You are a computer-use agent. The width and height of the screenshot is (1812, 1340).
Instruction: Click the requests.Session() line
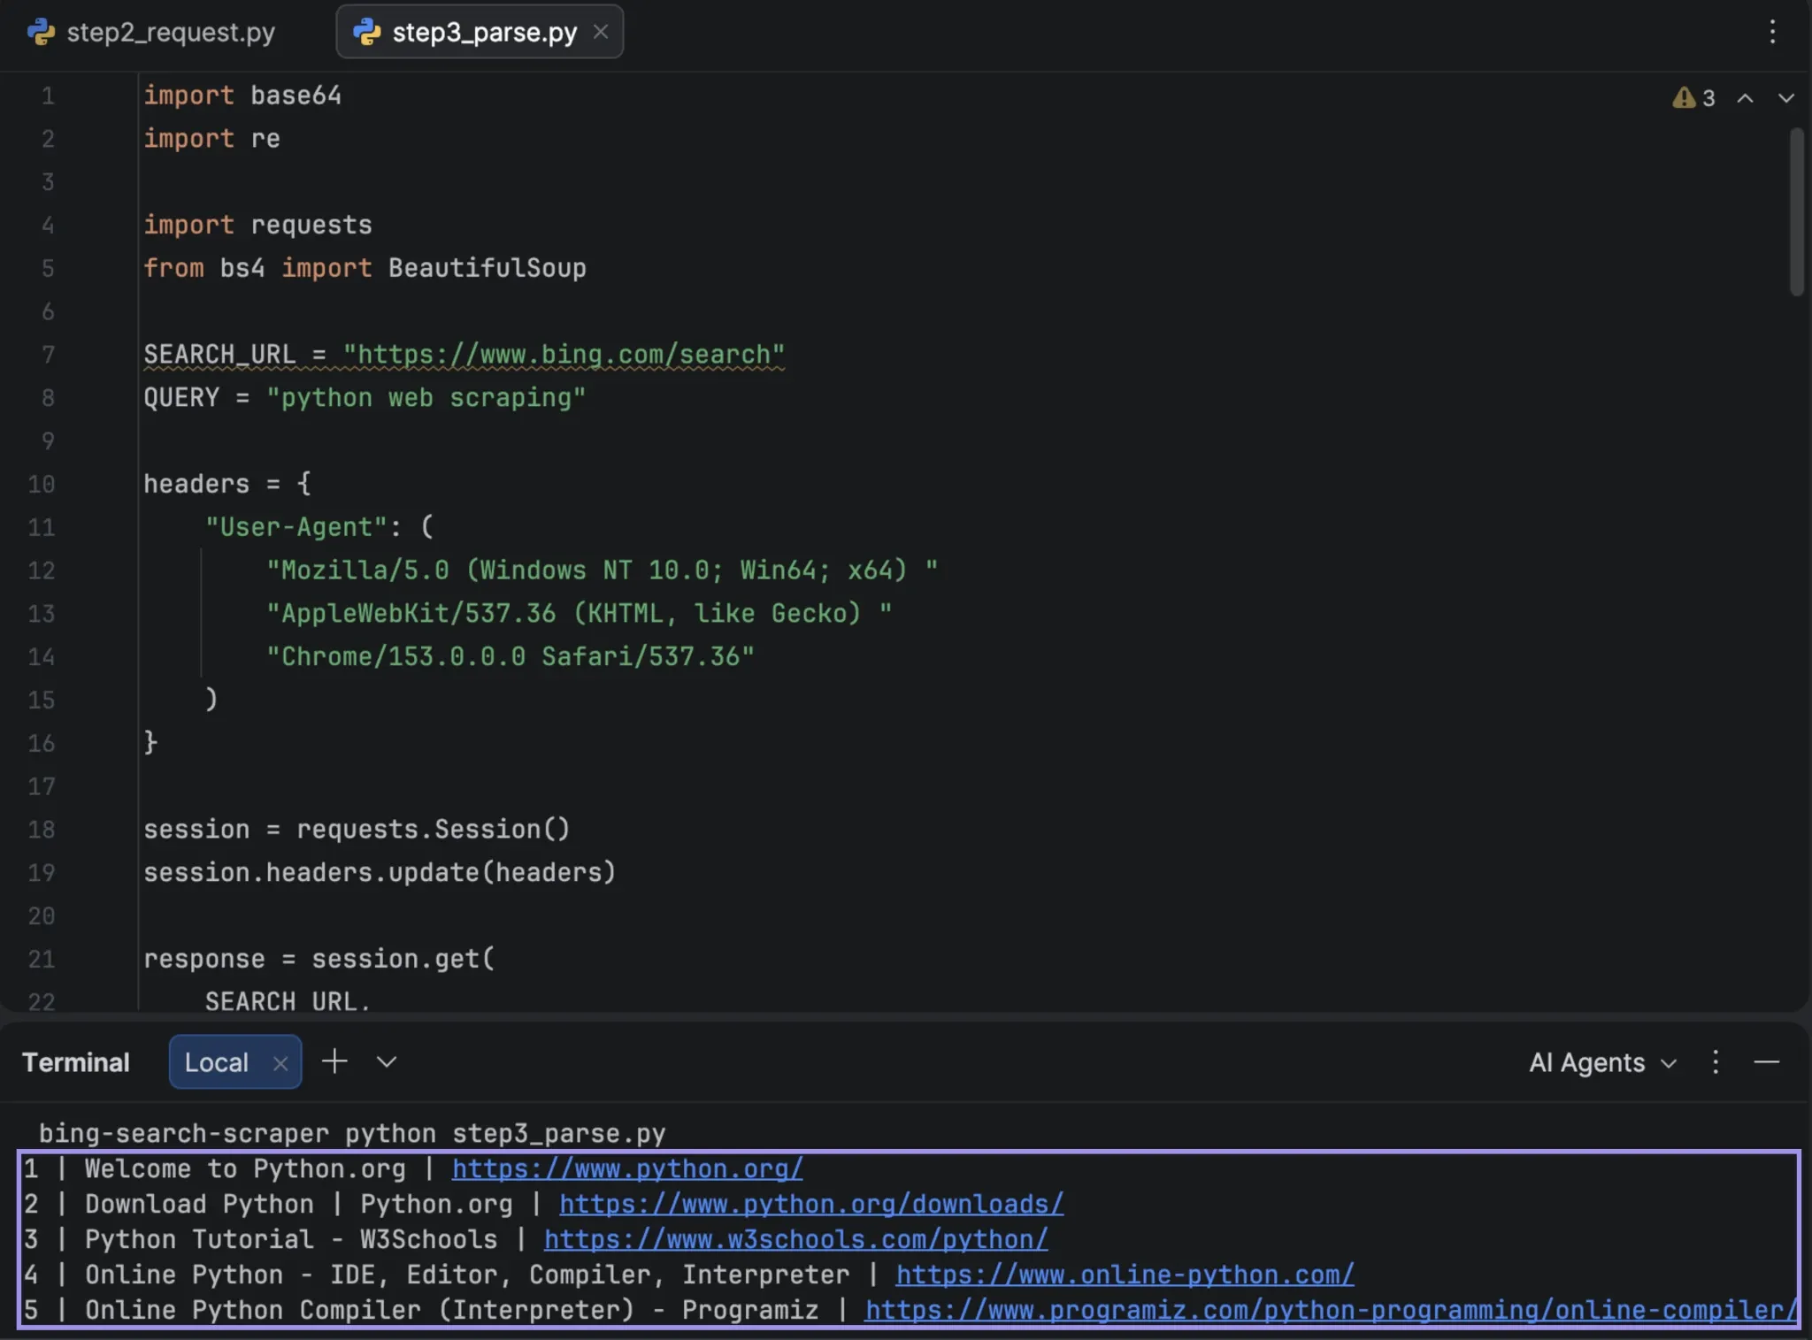[357, 830]
